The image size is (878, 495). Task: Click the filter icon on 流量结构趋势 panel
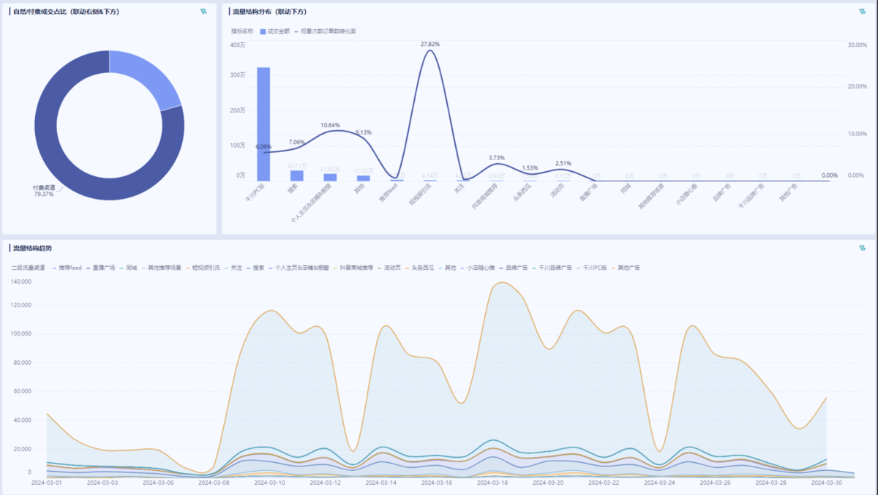[862, 248]
